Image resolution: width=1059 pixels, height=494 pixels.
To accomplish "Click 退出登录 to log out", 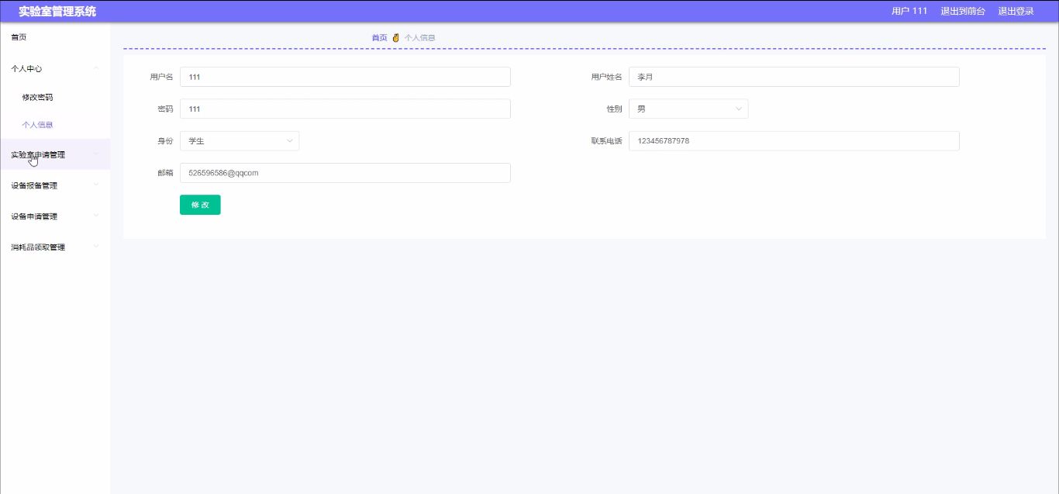I will (1016, 11).
